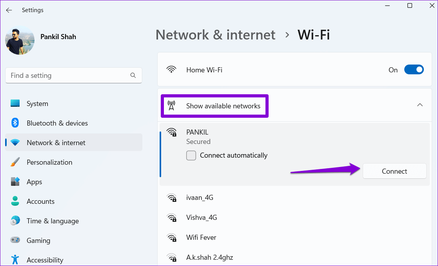
Task: Click the Accessibility figure icon
Action: pyautogui.click(x=15, y=260)
